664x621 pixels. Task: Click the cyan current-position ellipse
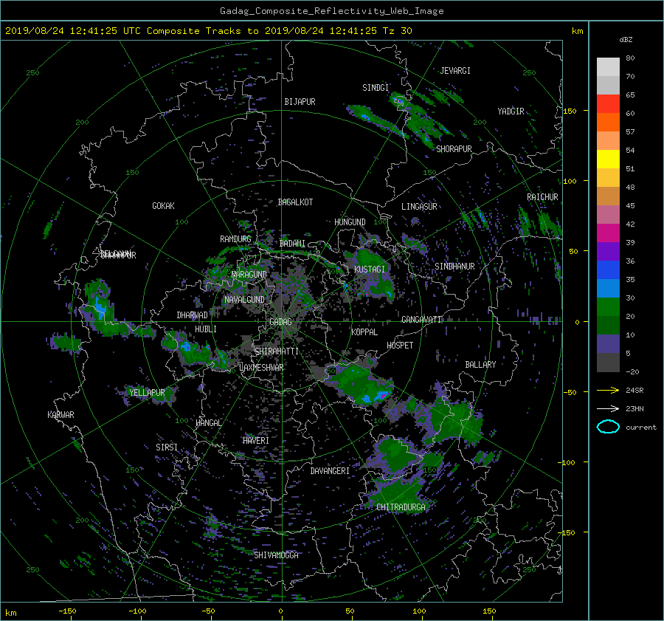pyautogui.click(x=608, y=427)
